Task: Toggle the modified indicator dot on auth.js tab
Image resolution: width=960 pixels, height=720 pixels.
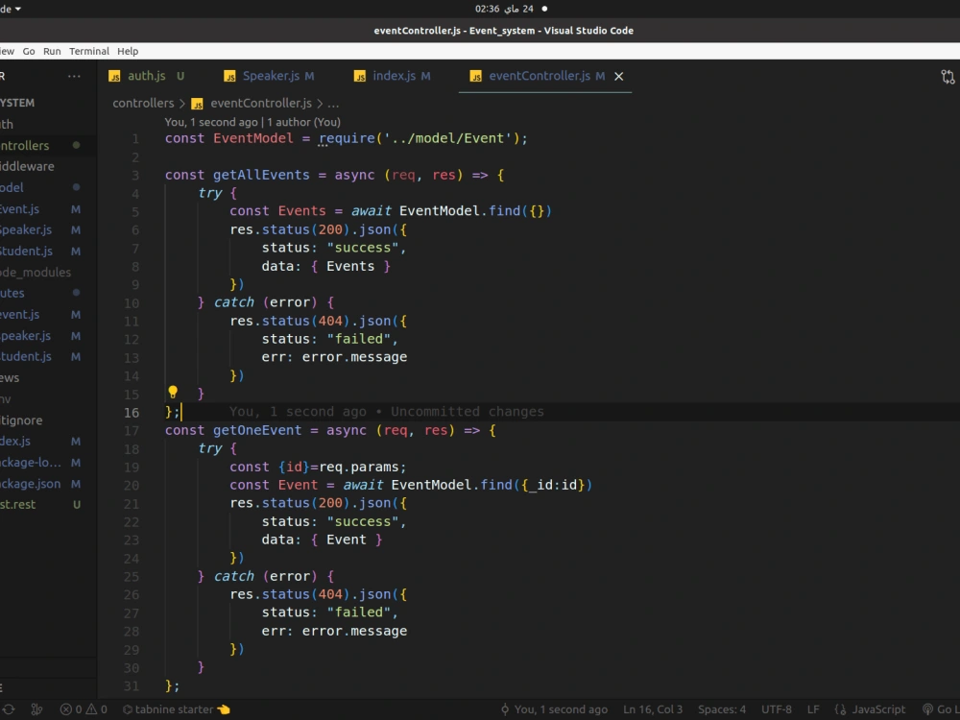Action: [180, 76]
